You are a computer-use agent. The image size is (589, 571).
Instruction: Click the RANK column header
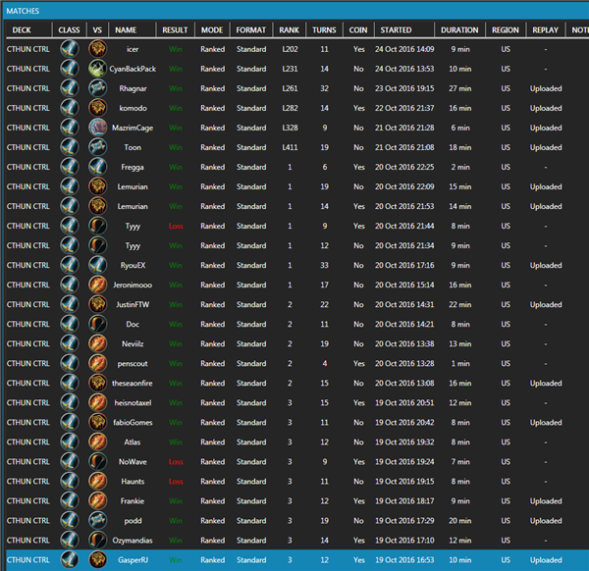290,30
